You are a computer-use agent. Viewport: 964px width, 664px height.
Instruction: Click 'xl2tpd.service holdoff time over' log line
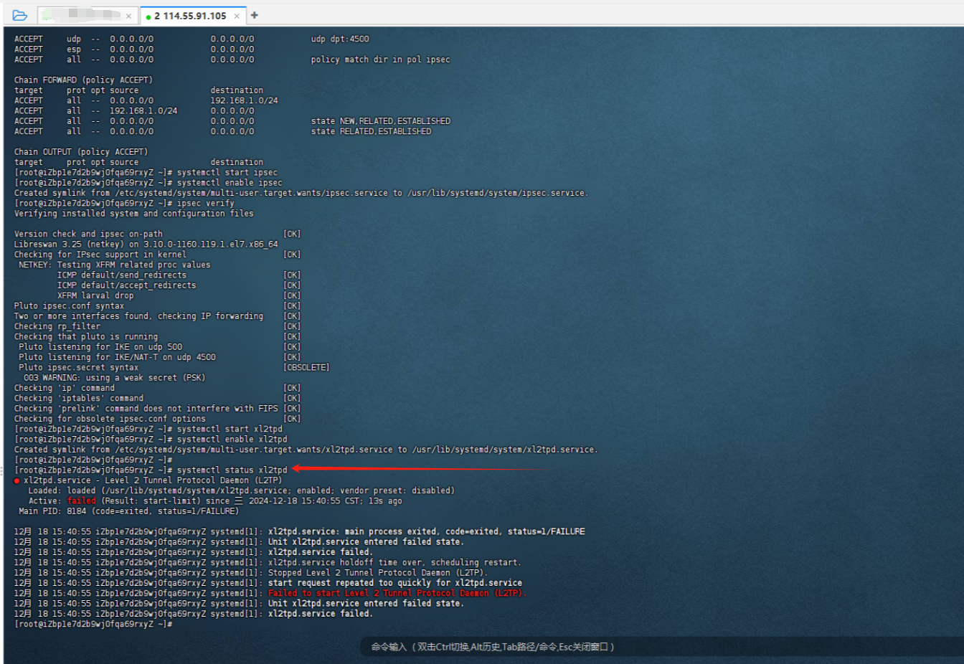pyautogui.click(x=394, y=563)
